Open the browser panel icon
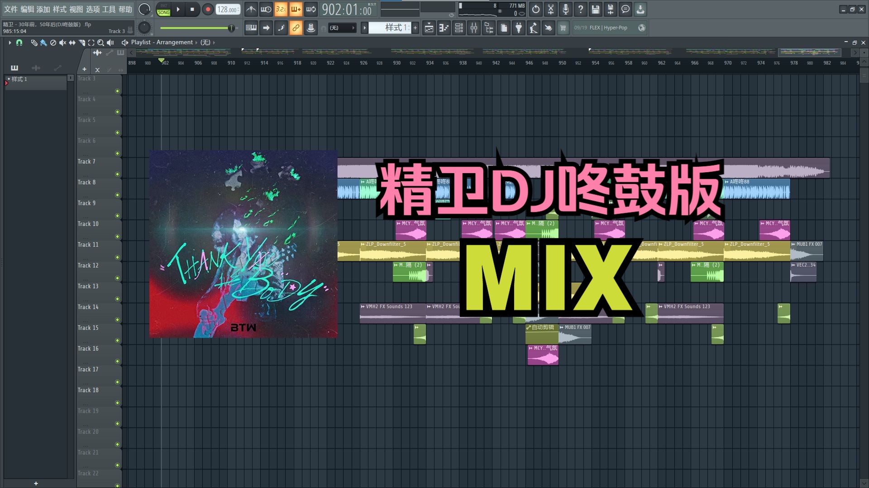Image resolution: width=869 pixels, height=488 pixels. point(489,28)
